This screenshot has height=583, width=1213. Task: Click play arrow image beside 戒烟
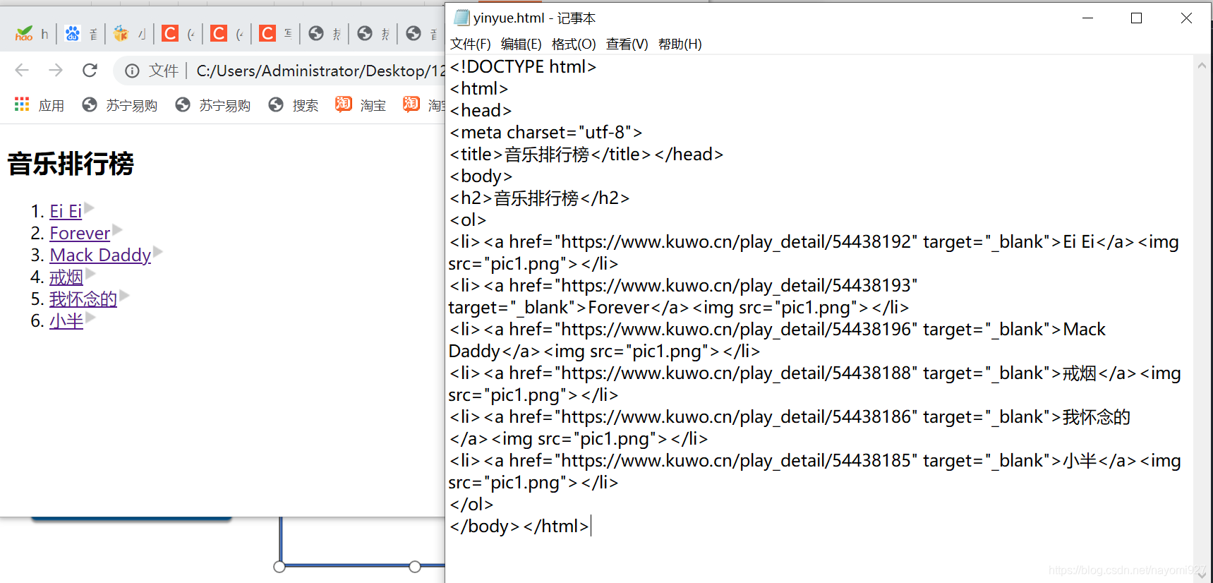click(90, 274)
